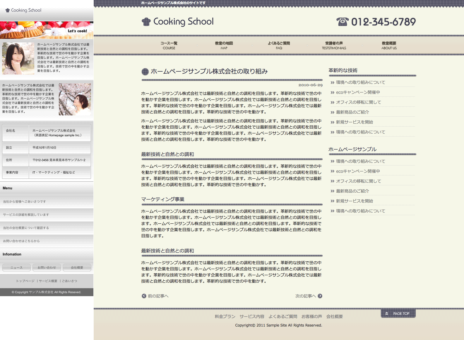
Task: Open the コース一覧 COURSE nav item
Action: click(169, 45)
